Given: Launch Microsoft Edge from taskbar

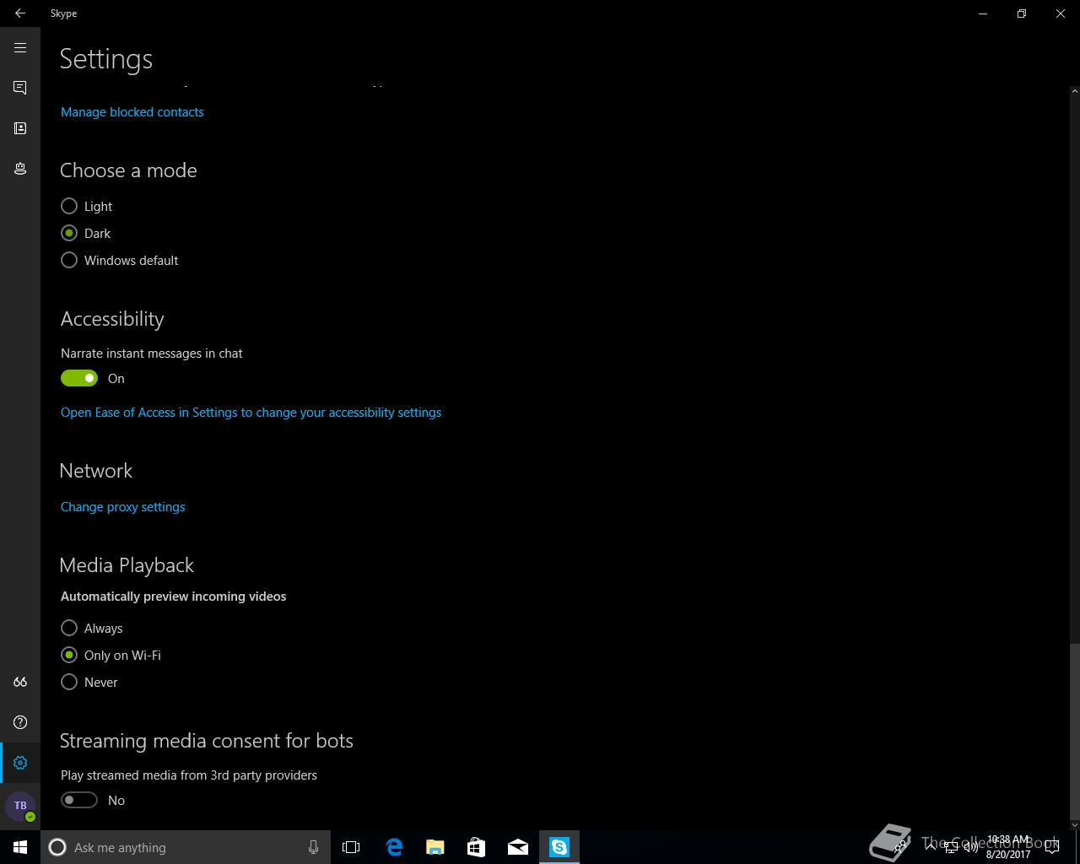Looking at the screenshot, I should 394,847.
